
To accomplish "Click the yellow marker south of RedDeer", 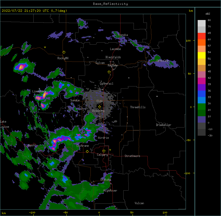I will 109,72.
